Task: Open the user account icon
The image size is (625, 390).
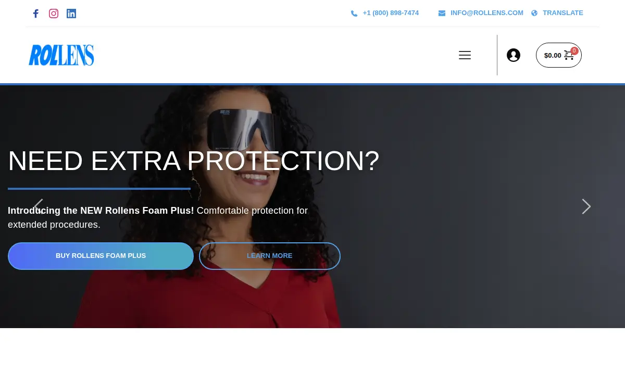Action: (514, 55)
